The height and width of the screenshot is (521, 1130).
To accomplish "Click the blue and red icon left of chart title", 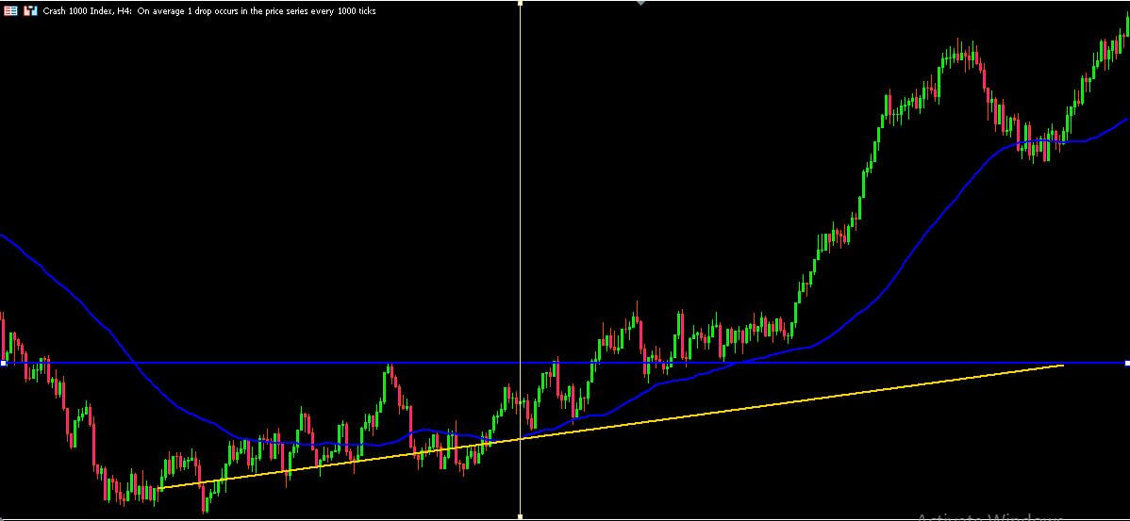I will [29, 10].
